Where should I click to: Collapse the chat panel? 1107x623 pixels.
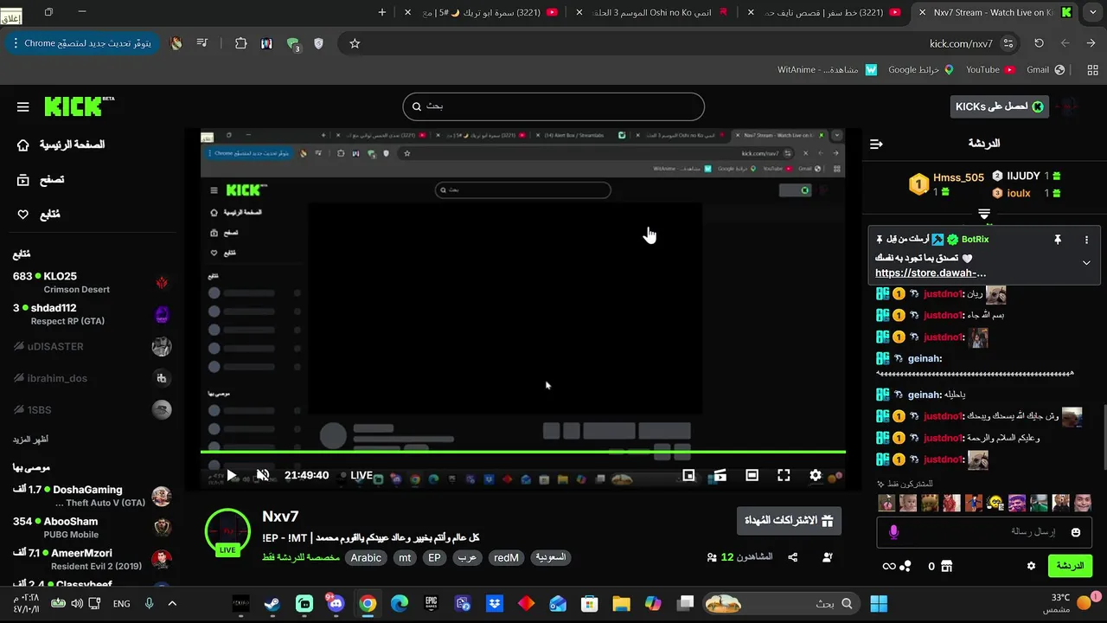point(876,144)
